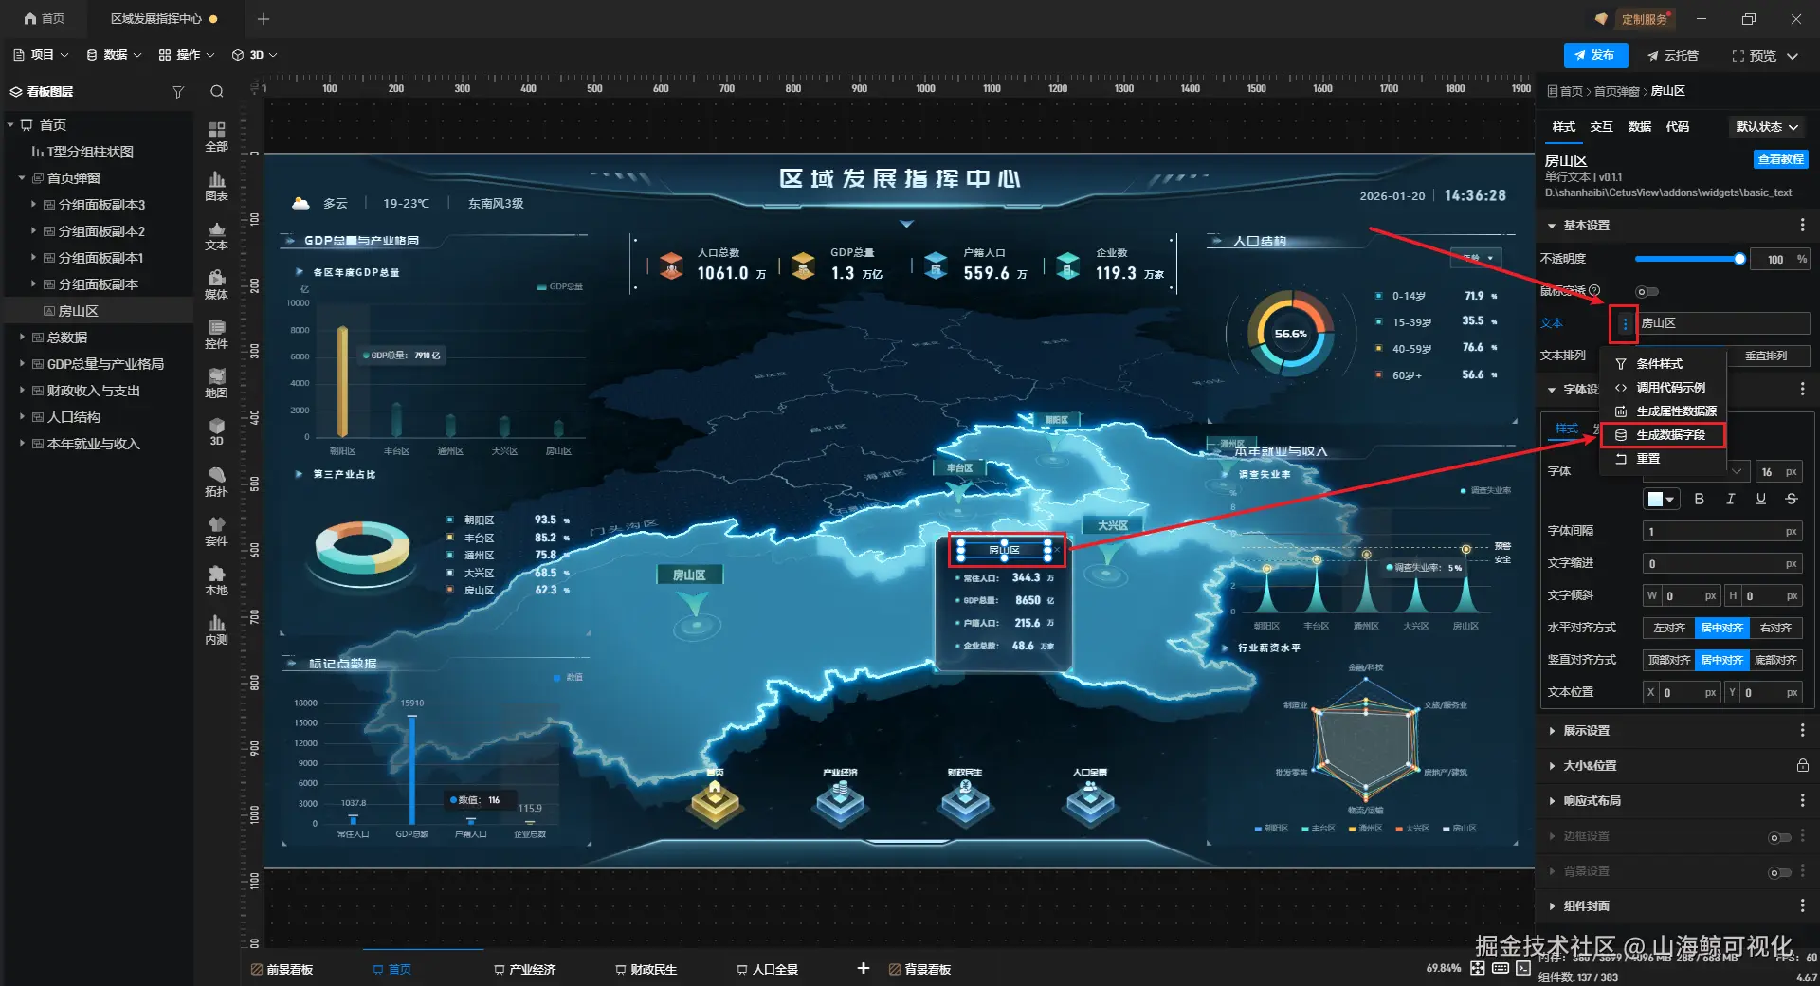Screen dimensions: 1820x986
Task: Select 顶部对齐 vertical alignment
Action: pyautogui.click(x=1669, y=660)
